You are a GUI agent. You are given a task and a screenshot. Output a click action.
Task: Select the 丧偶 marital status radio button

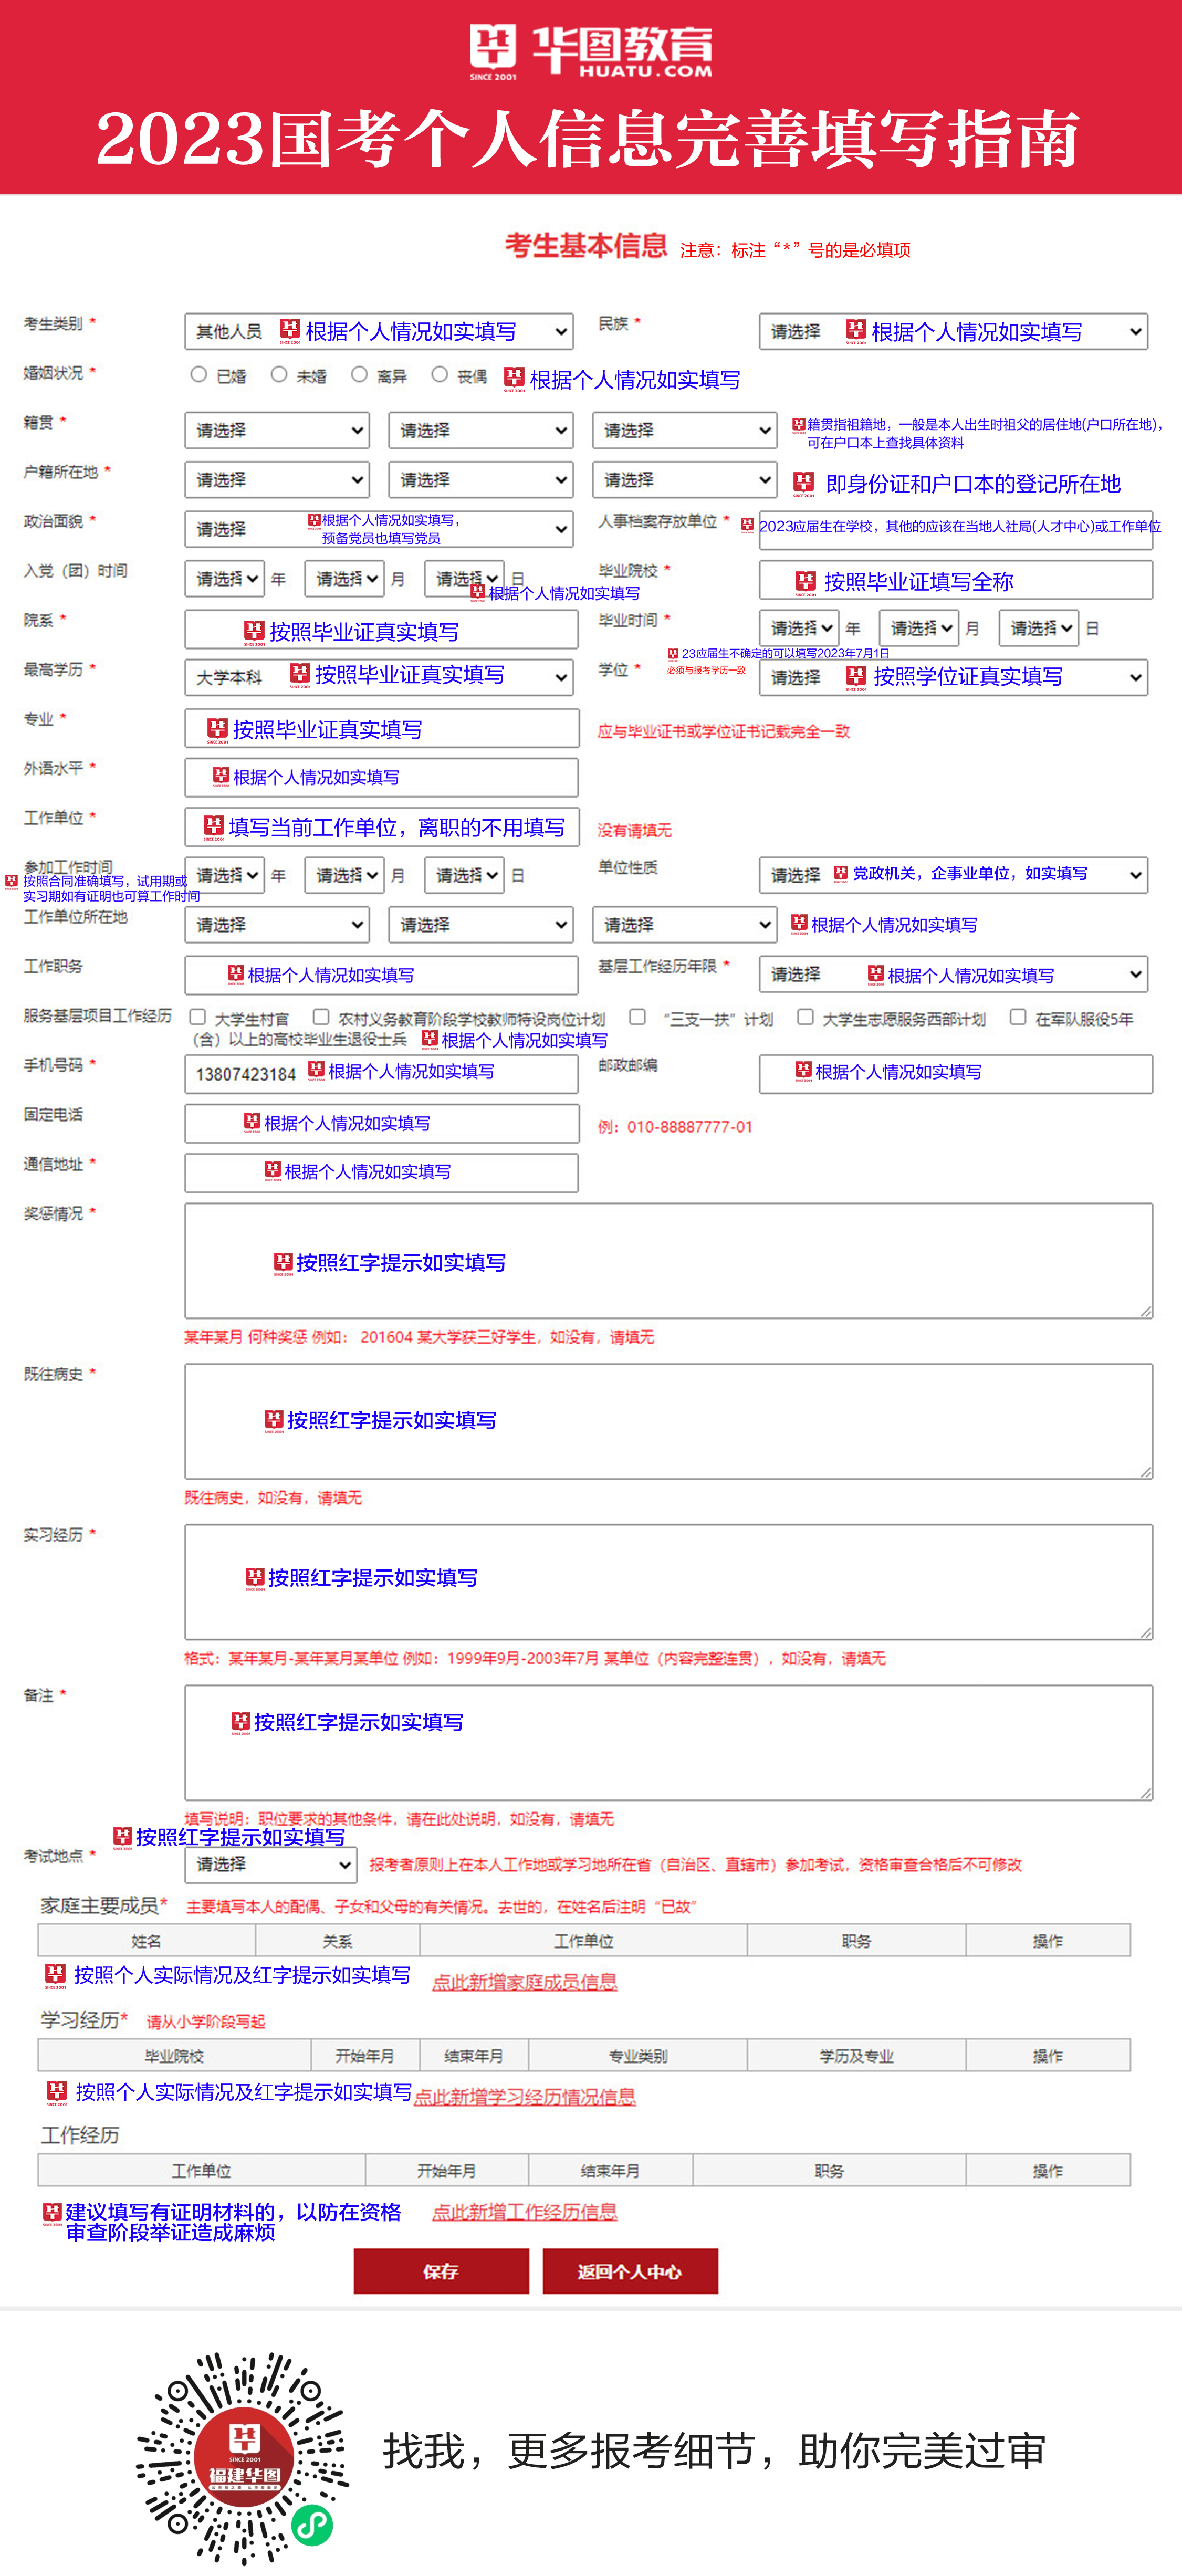click(439, 375)
